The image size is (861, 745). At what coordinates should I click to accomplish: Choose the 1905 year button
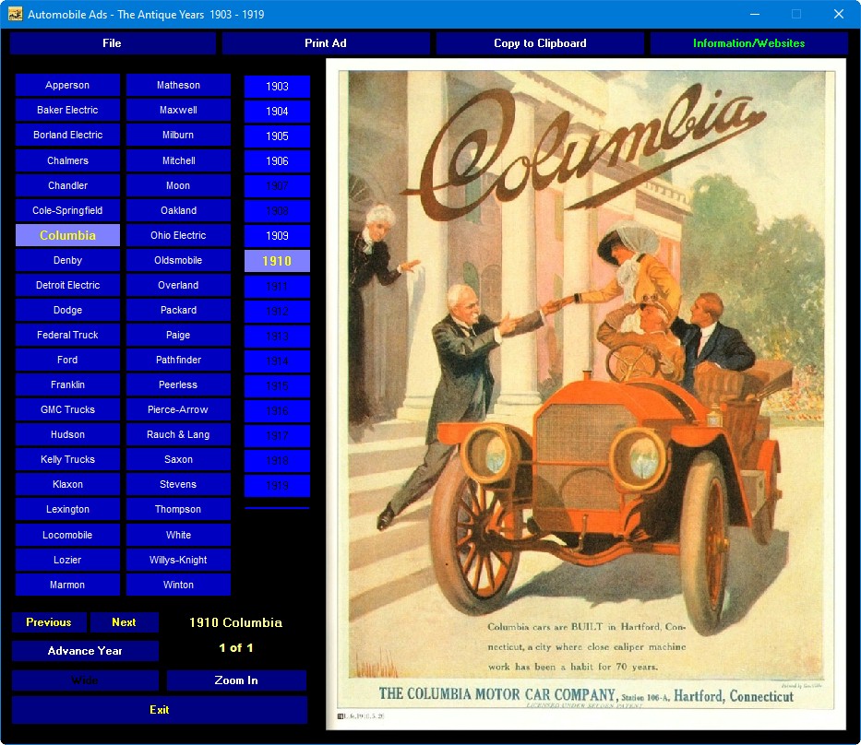tap(277, 136)
